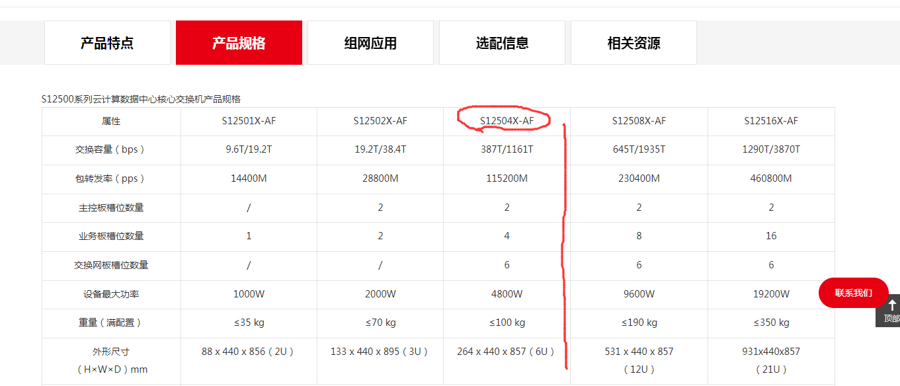Click the ≤100 kg cell
Image resolution: width=900 pixels, height=386 pixels.
[507, 323]
